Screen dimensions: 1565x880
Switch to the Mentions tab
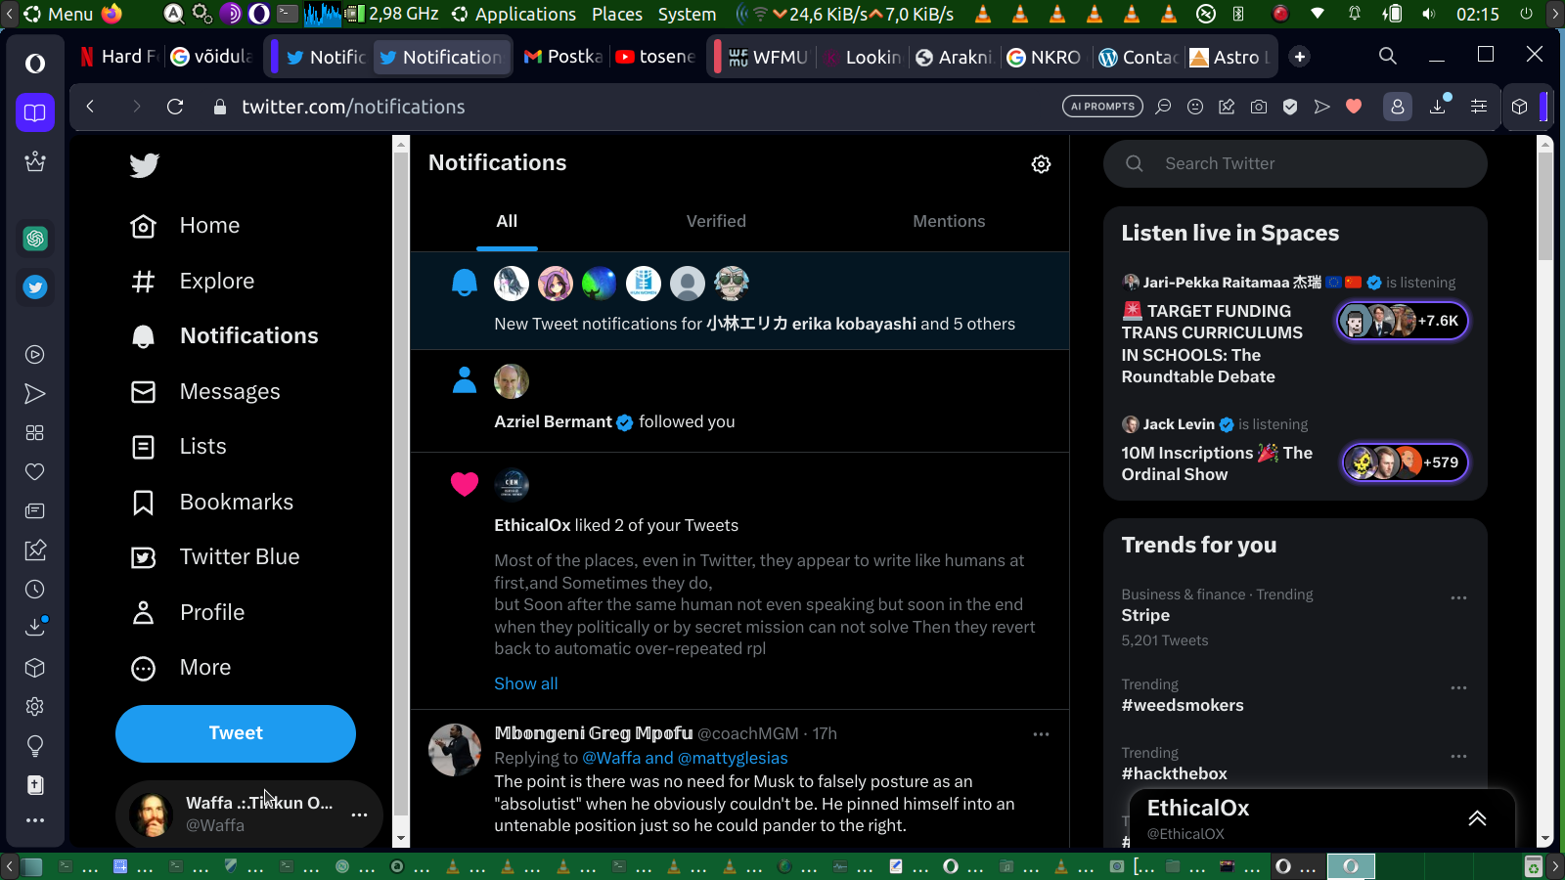point(949,221)
